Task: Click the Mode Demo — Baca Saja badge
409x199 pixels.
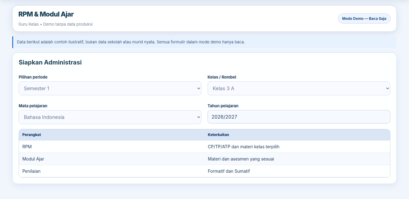Action: click(x=364, y=18)
